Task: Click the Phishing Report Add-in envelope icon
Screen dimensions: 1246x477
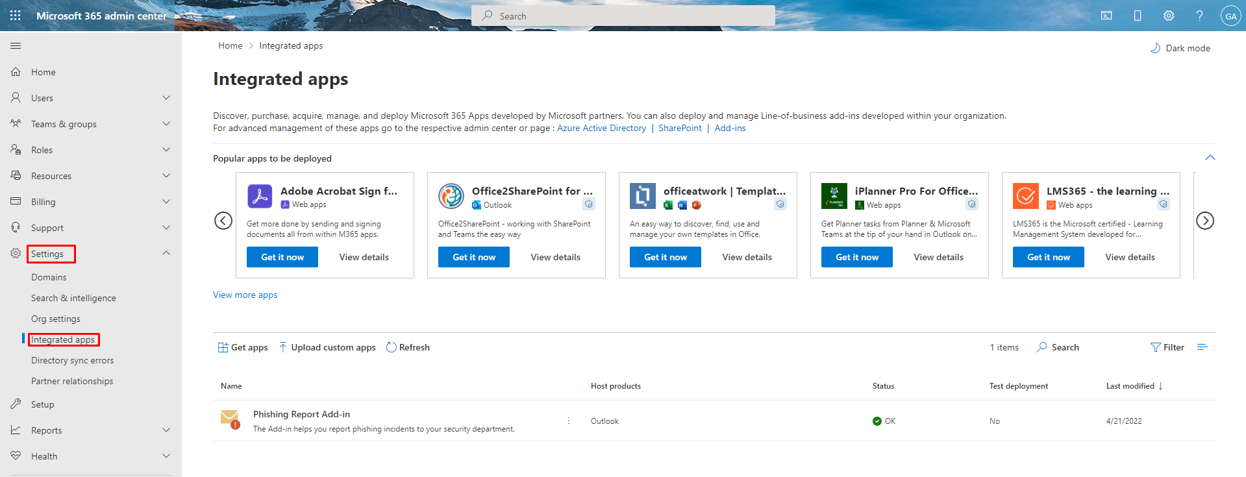Action: point(231,420)
